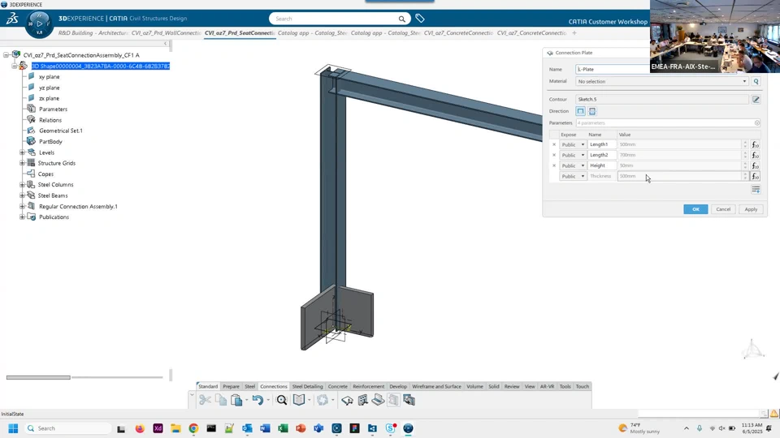Click the Undo arrow icon
Screen dimensions: 780x438
coord(258,400)
